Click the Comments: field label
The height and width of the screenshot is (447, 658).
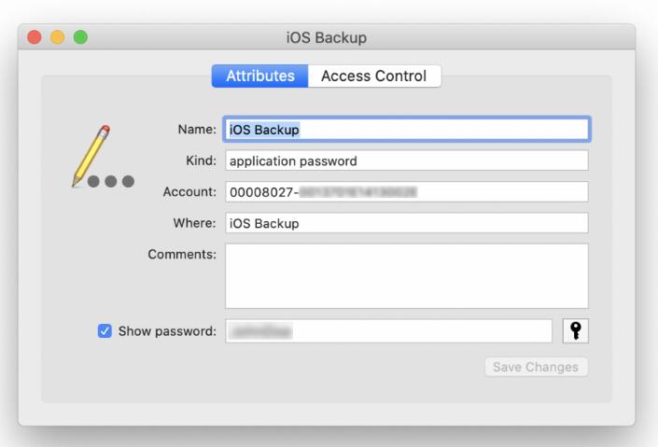pos(182,255)
